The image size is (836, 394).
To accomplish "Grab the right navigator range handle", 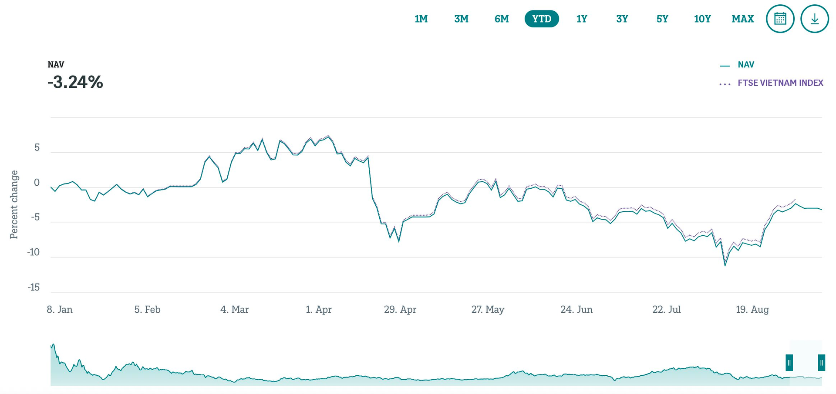I will 821,363.
